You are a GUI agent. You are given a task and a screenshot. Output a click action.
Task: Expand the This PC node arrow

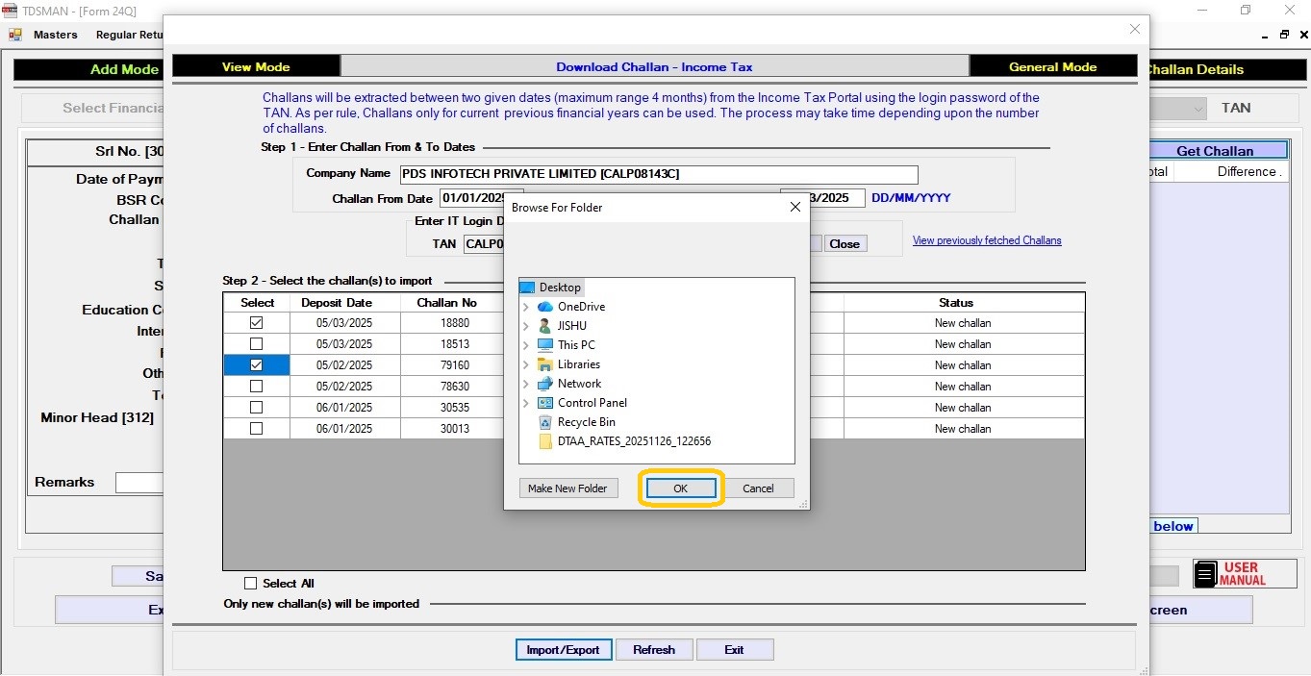tap(526, 345)
